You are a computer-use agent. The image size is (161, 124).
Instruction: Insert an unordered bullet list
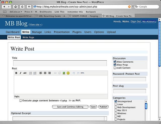pyautogui.click(x=31, y=73)
